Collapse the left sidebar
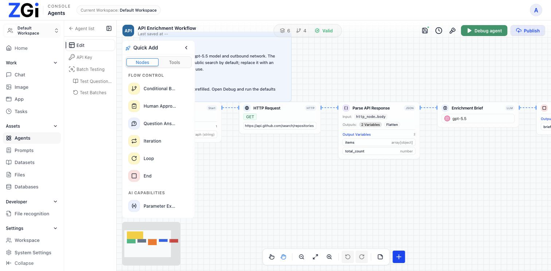Image resolution: width=551 pixels, height=271 pixels. [x=20, y=263]
